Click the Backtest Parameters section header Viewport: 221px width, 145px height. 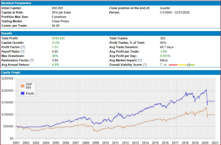click(x=110, y=3)
